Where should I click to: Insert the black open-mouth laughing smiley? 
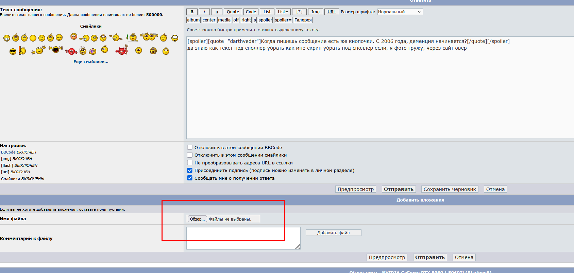(56, 50)
